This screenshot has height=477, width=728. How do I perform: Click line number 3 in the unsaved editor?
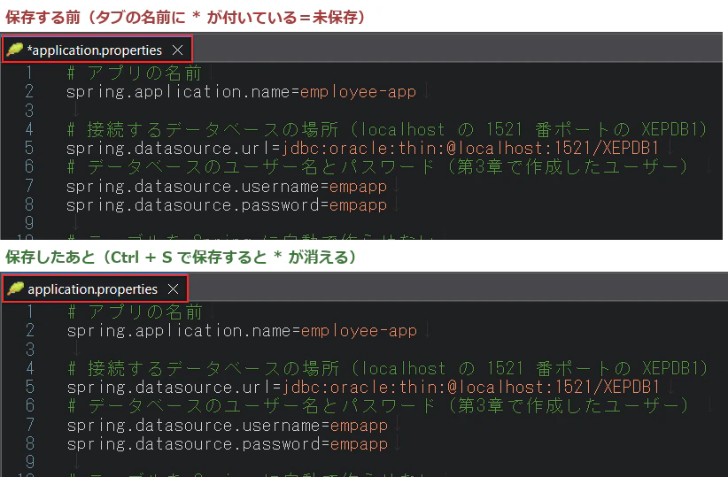tap(29, 111)
